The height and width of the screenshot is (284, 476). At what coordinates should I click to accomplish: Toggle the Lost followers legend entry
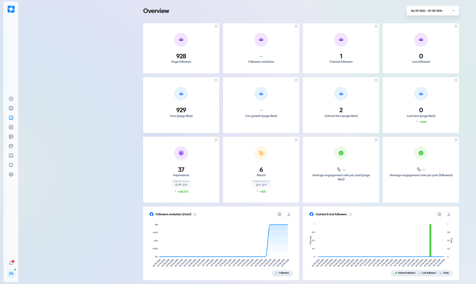[x=427, y=273]
